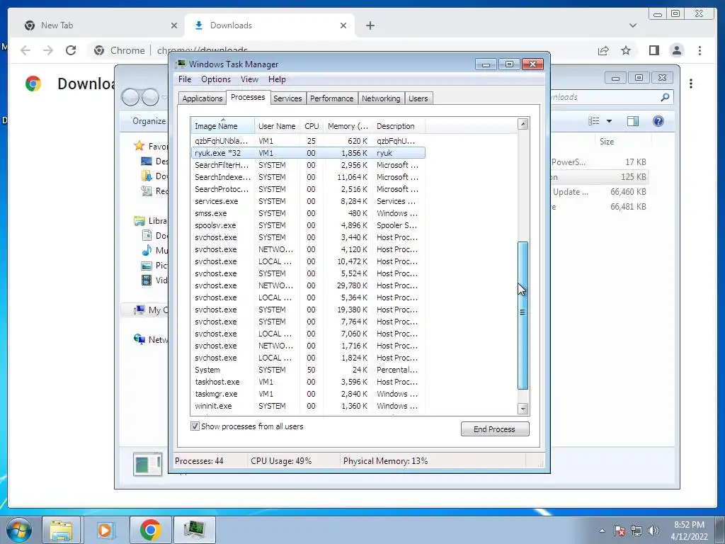The height and width of the screenshot is (544, 725).
Task: Select wininit.exe process
Action: (308, 406)
